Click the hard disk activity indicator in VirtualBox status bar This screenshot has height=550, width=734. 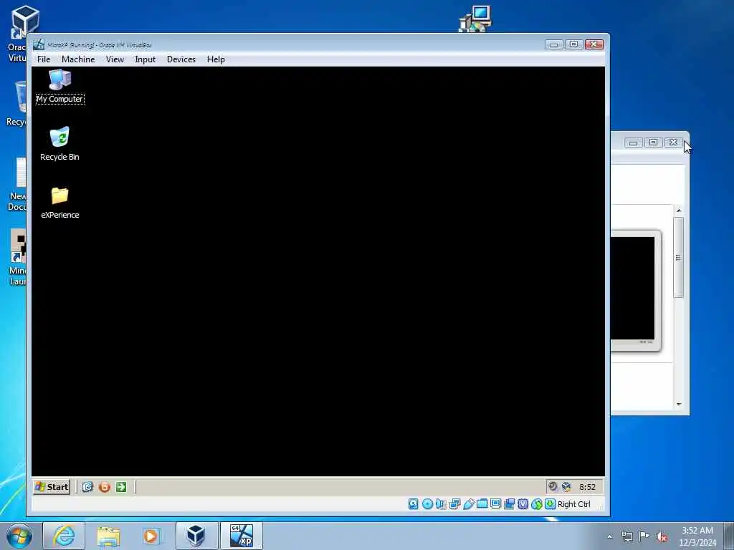coord(414,503)
